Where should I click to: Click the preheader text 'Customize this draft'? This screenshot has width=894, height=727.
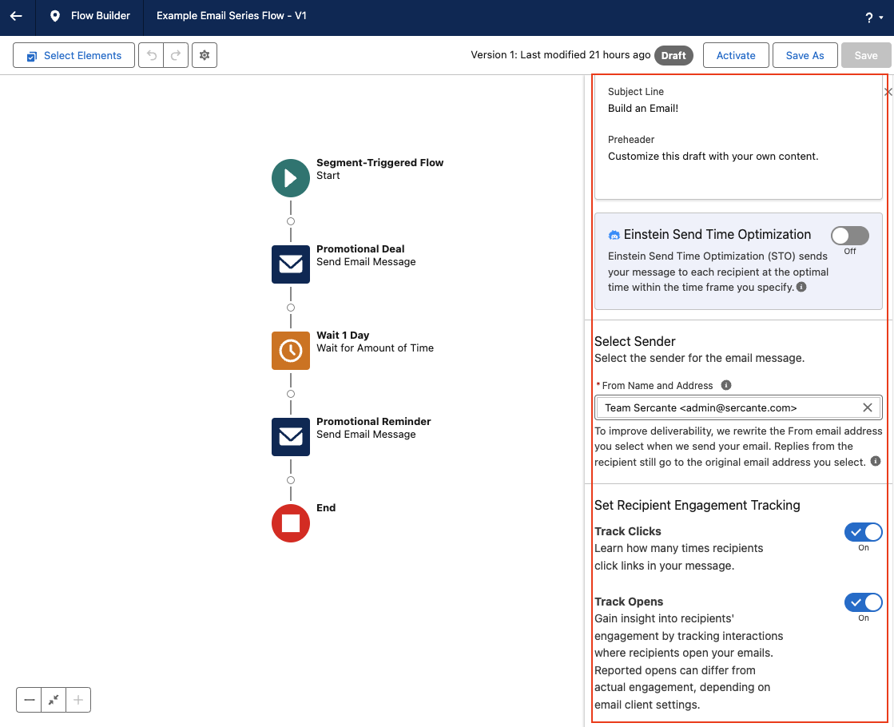[x=713, y=157]
